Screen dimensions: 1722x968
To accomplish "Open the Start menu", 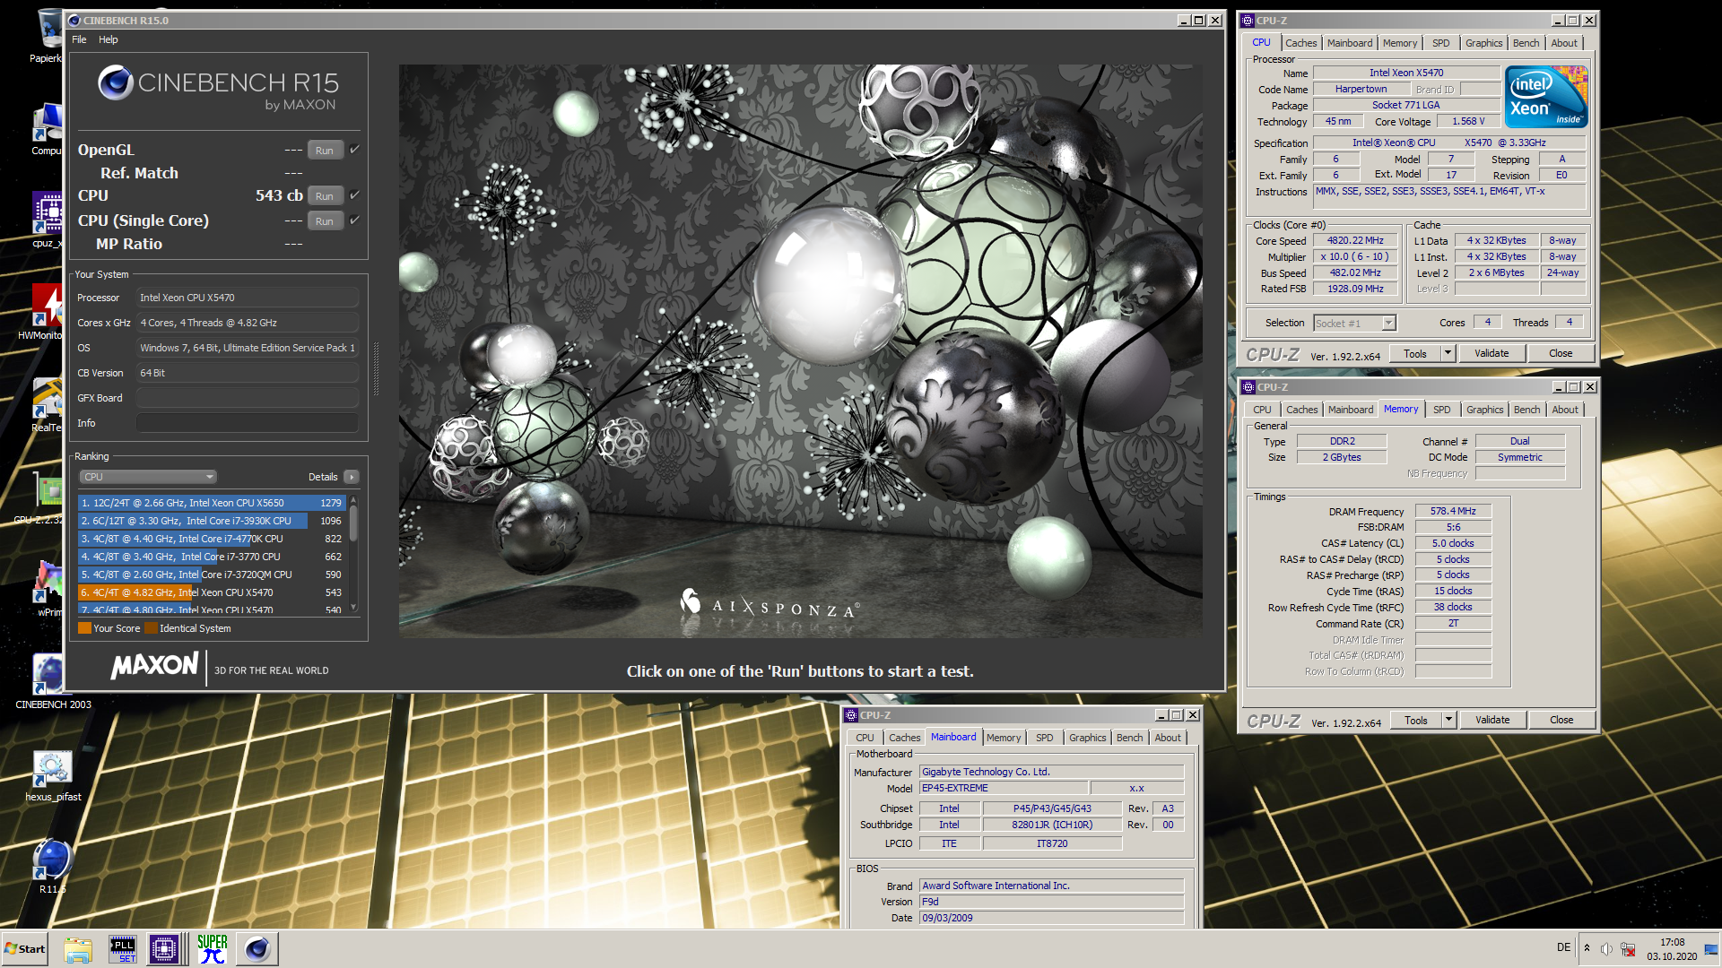I will (25, 948).
